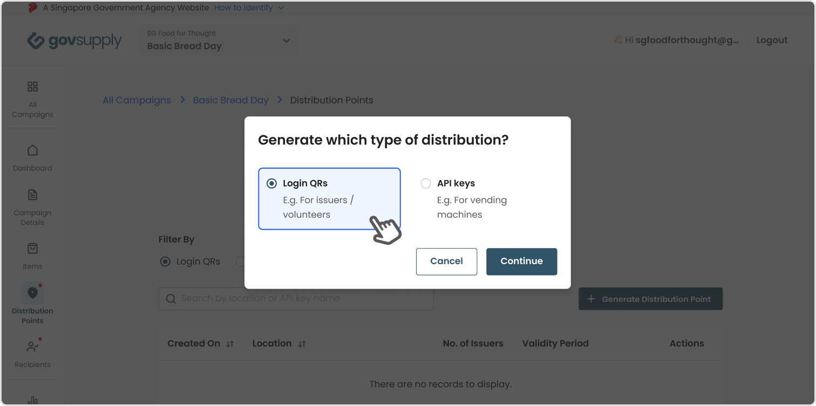The width and height of the screenshot is (816, 406).
Task: Open the Items shopping bag icon
Action: click(32, 249)
